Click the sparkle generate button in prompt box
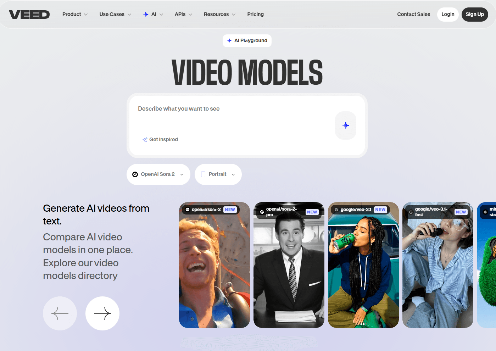 [346, 126]
